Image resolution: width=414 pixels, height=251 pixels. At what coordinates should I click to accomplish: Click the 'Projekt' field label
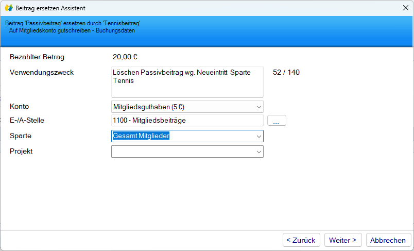(x=22, y=151)
